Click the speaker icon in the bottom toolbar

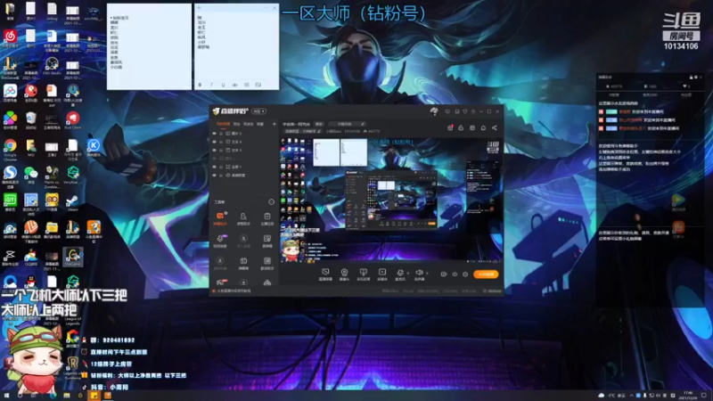point(419,274)
